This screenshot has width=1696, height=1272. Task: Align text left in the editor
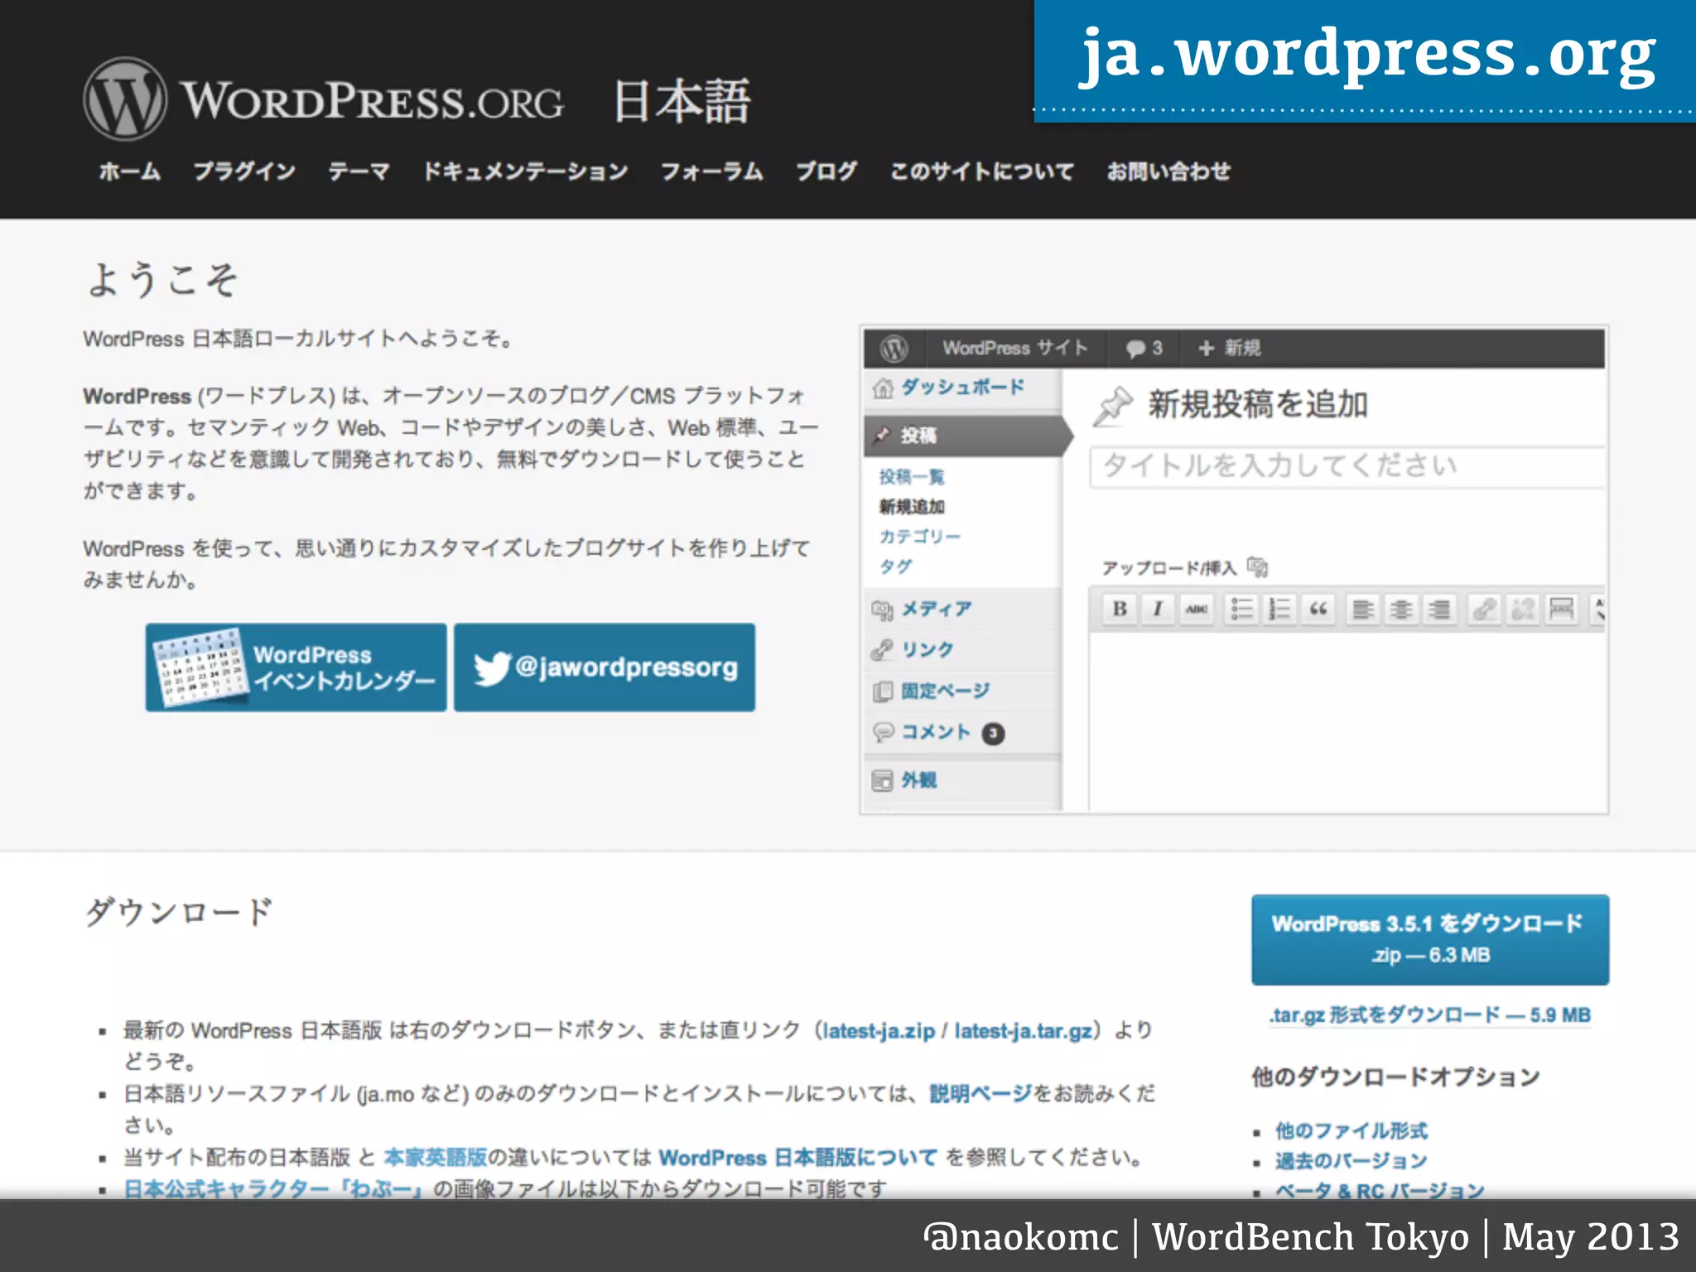tap(1362, 609)
